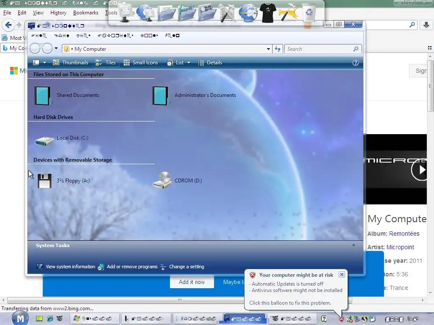Image resolution: width=434 pixels, height=325 pixels.
Task: Launch the globe with arrow browser dock icon
Action: 248,13
